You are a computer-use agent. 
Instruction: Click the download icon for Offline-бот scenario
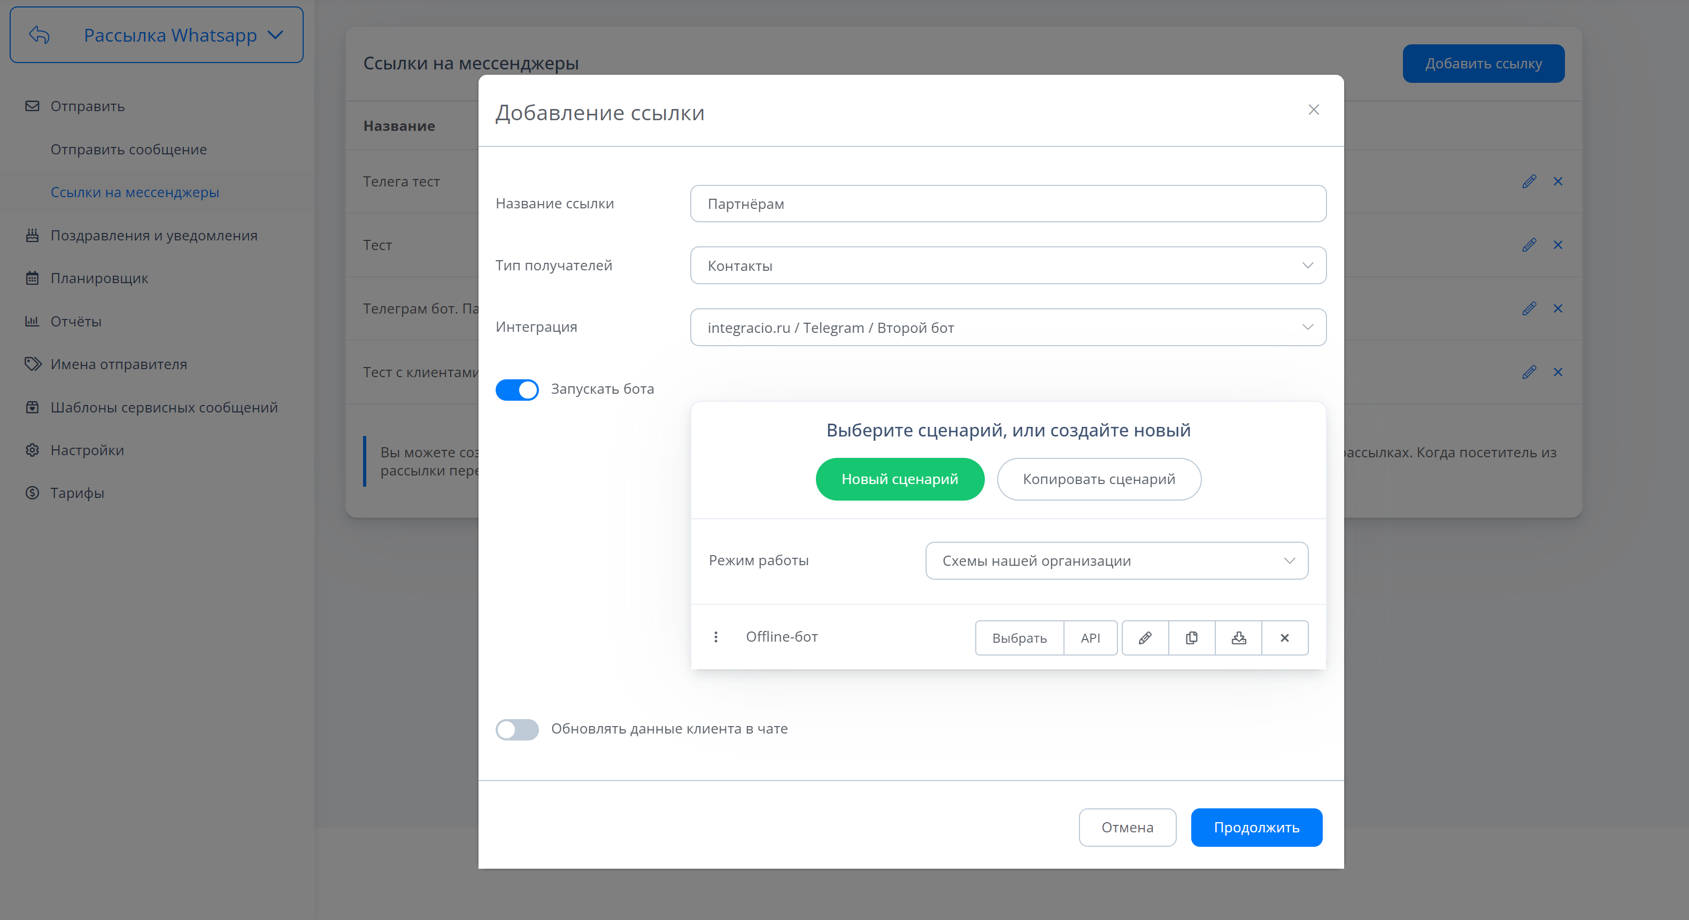click(x=1238, y=637)
